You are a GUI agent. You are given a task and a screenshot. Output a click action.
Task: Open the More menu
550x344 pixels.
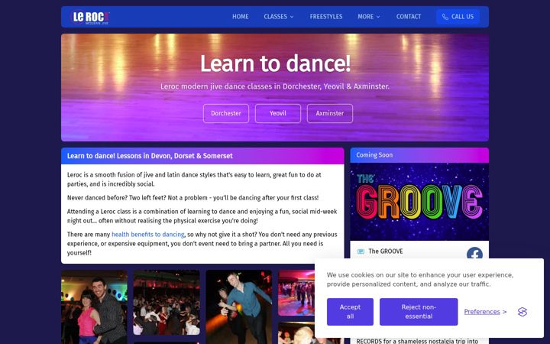(x=369, y=17)
